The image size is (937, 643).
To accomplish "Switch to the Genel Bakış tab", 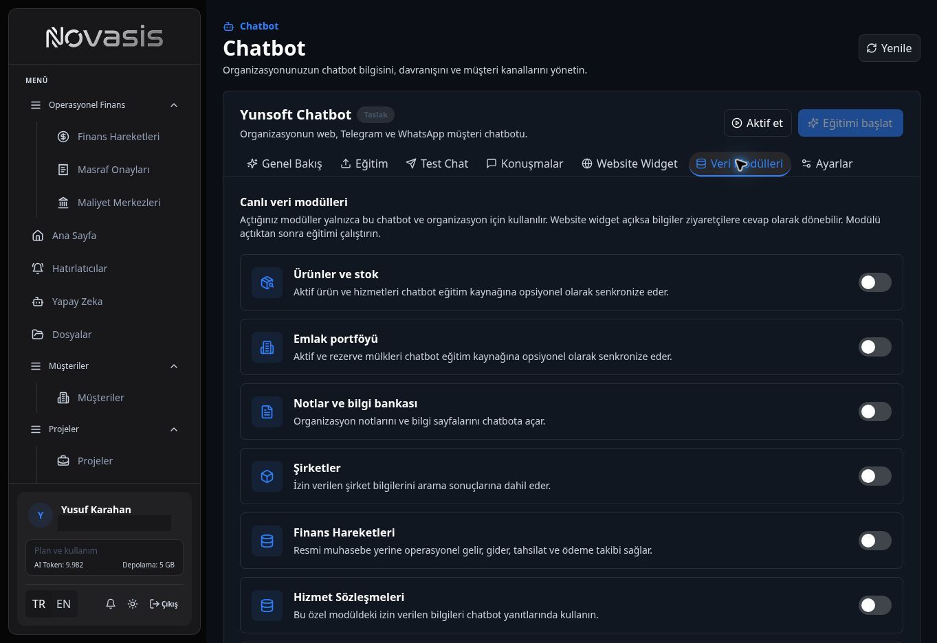I will click(x=285, y=163).
